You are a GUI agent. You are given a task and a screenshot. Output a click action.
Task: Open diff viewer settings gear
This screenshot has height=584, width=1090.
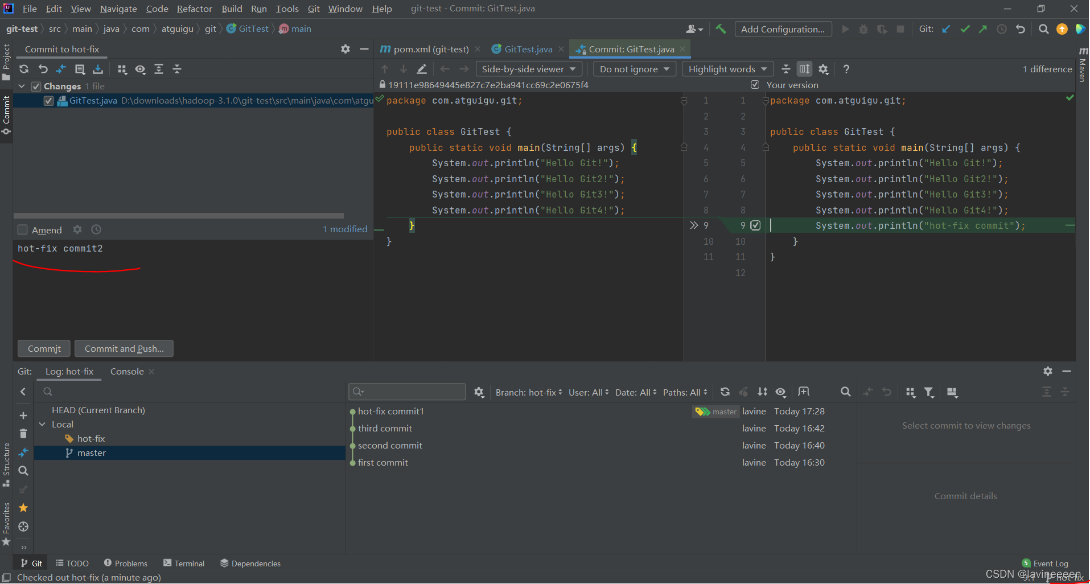(x=824, y=69)
